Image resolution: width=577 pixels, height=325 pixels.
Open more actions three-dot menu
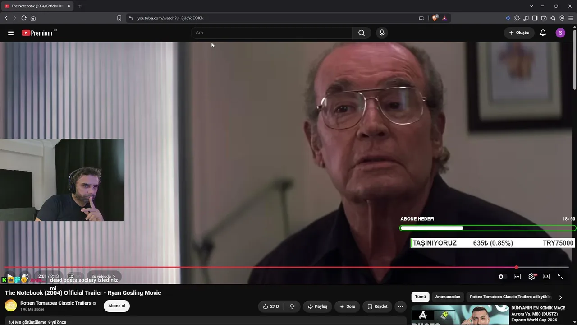400,306
